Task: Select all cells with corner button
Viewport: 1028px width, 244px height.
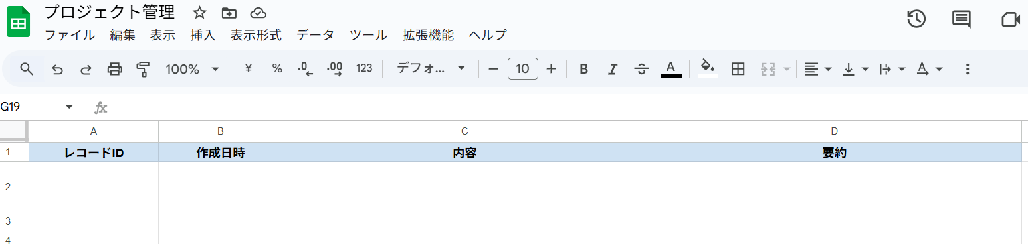Action: [14, 131]
